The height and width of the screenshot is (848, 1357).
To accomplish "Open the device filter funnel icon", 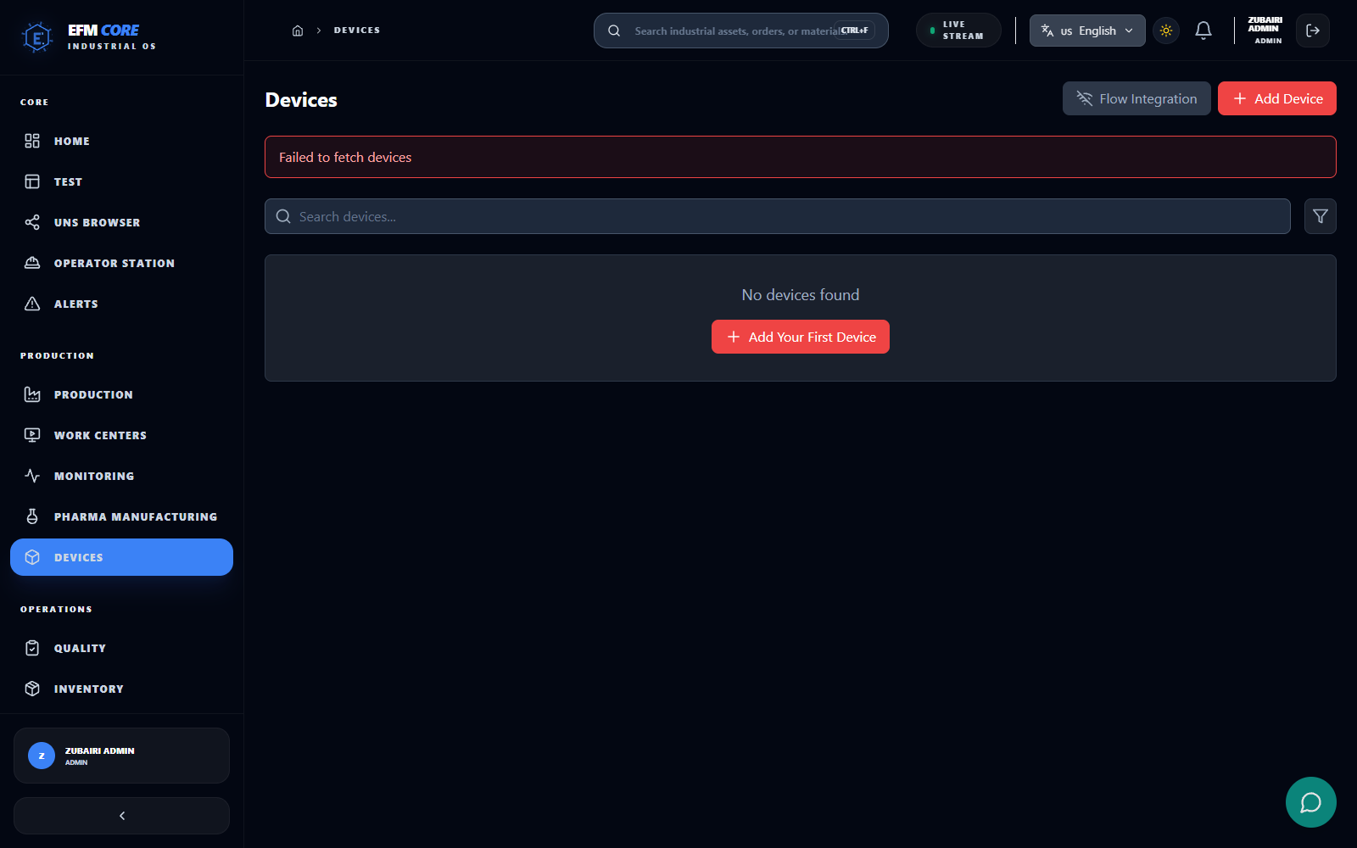I will (1320, 216).
